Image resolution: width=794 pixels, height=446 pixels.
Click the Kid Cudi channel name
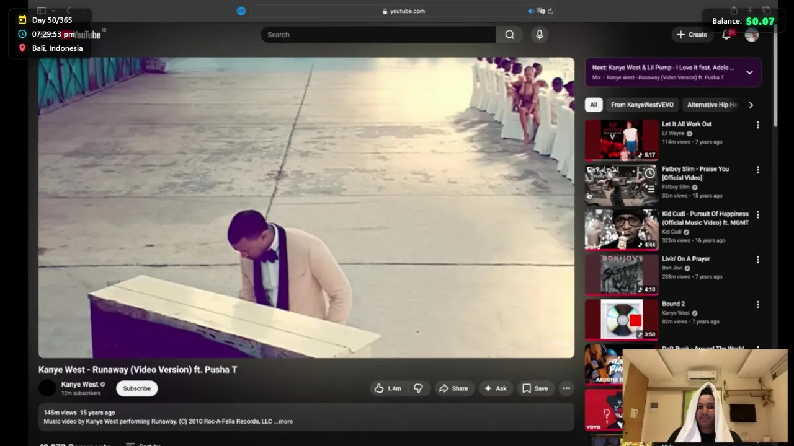coord(672,232)
